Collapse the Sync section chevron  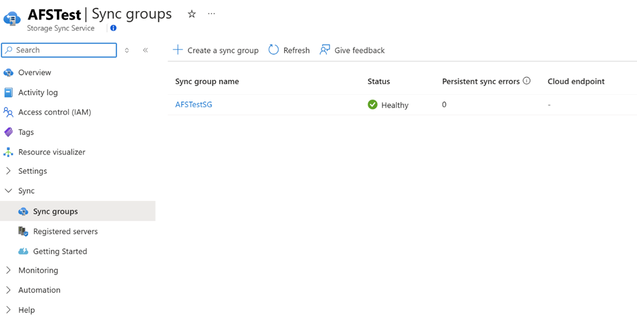tap(7, 191)
